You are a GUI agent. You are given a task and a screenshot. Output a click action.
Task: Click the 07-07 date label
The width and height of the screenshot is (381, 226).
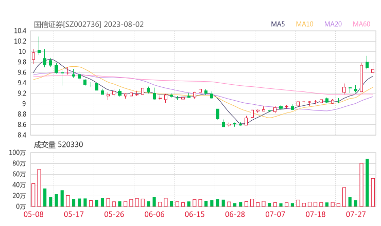click(x=275, y=214)
